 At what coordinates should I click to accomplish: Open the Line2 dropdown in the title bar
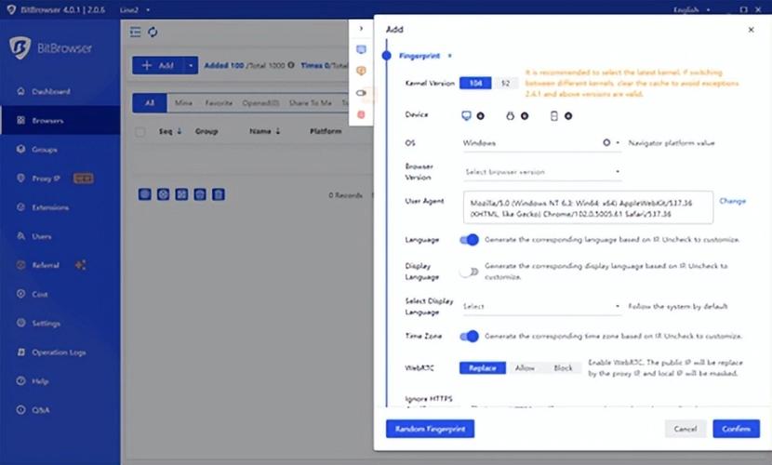click(135, 10)
